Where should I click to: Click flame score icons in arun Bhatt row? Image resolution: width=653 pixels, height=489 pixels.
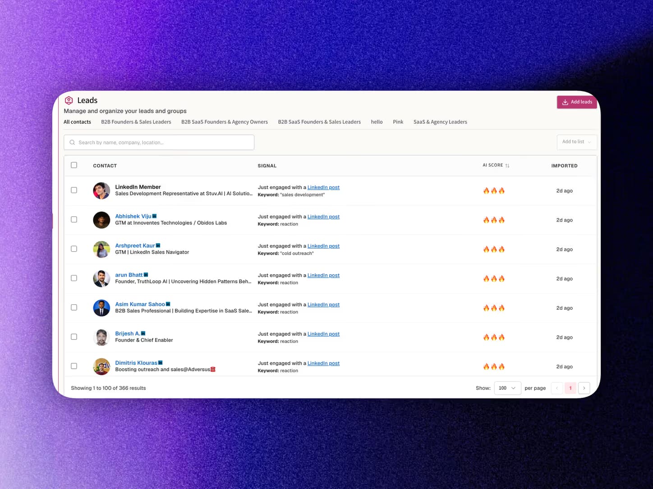click(494, 278)
